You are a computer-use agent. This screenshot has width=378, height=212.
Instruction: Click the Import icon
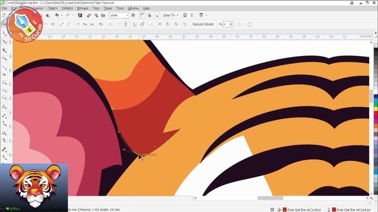point(89,15)
